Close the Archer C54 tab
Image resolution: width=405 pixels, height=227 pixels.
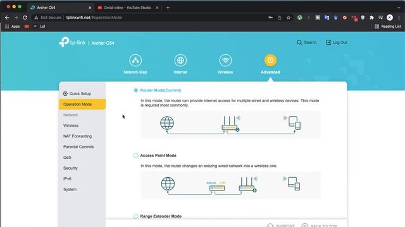[x=90, y=8]
